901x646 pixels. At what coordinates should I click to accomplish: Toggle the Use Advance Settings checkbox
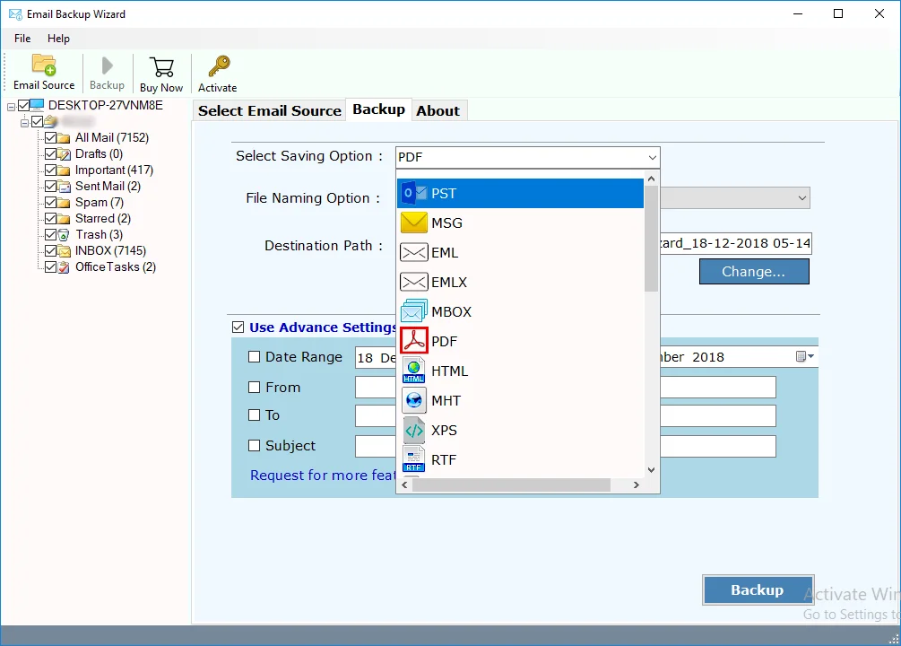coord(238,327)
